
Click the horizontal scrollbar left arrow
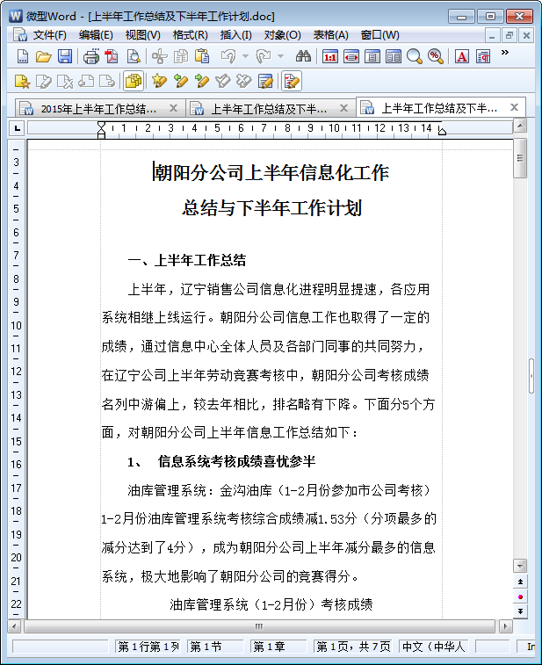pyautogui.click(x=14, y=626)
